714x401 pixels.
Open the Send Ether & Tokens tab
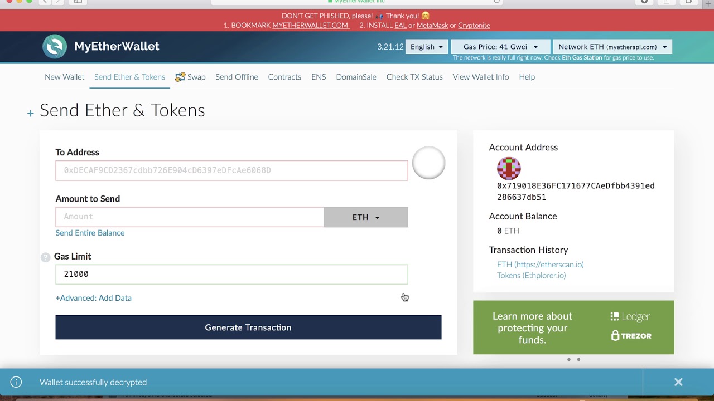[x=129, y=77]
